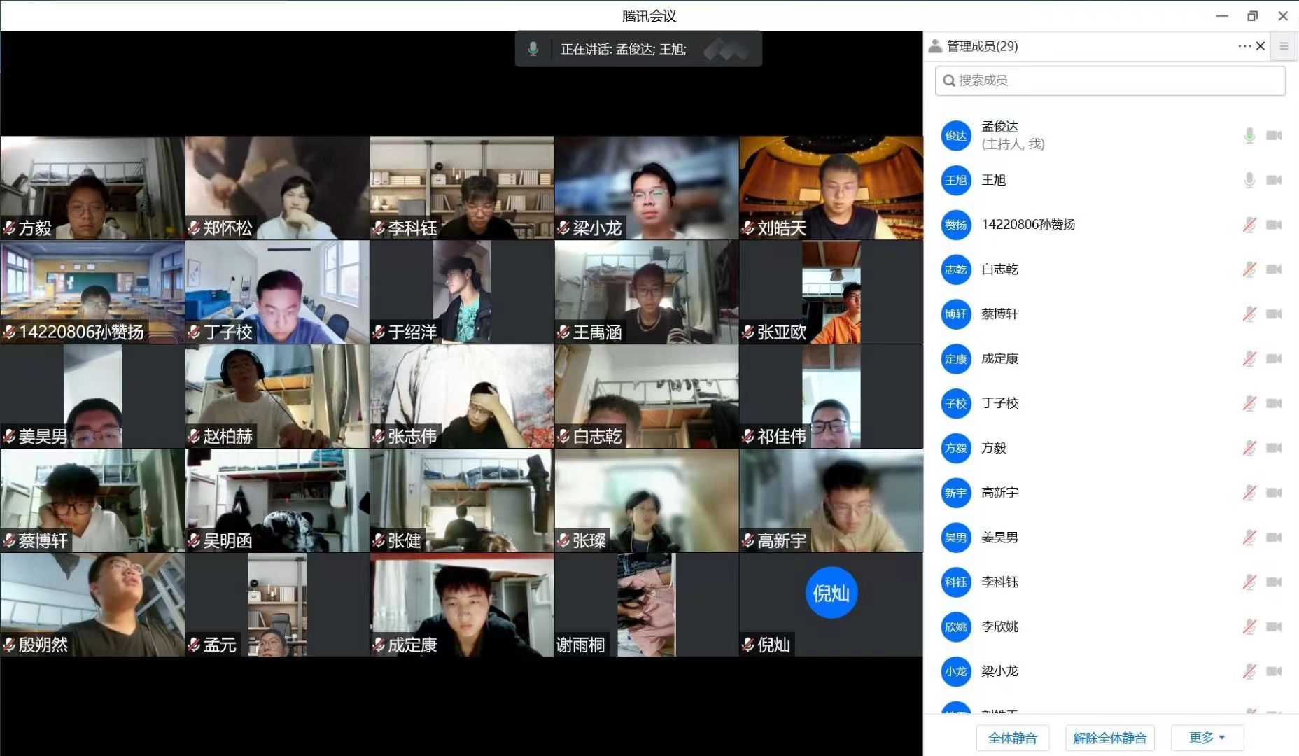Screen dimensions: 1299x756
Task: Click 王旭's camera icon in member list
Action: point(1274,181)
